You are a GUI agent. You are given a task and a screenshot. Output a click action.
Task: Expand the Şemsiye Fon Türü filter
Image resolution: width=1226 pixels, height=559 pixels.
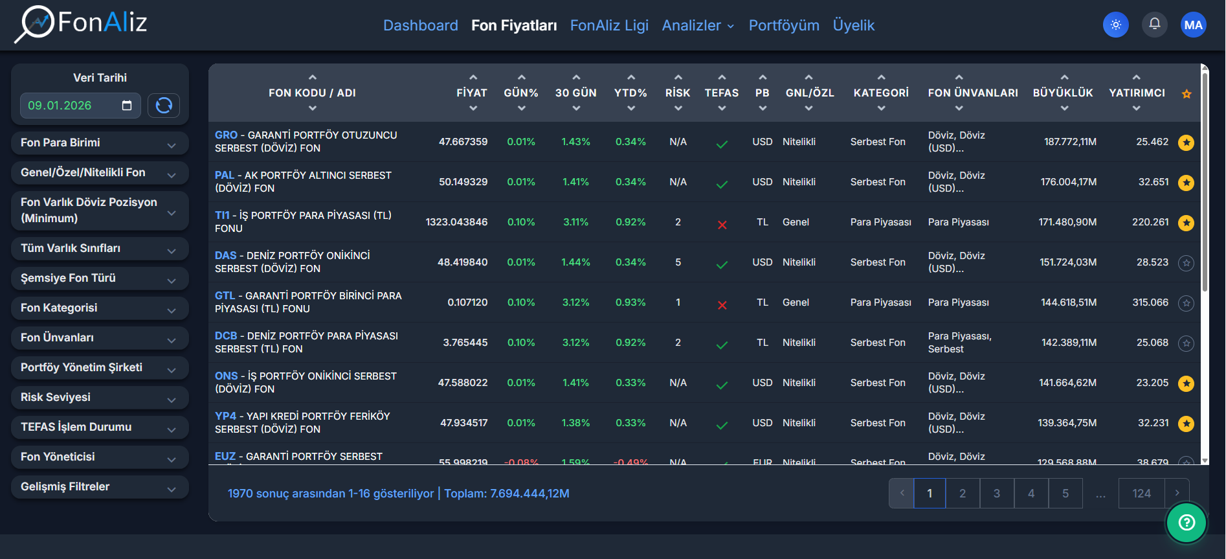(x=100, y=279)
